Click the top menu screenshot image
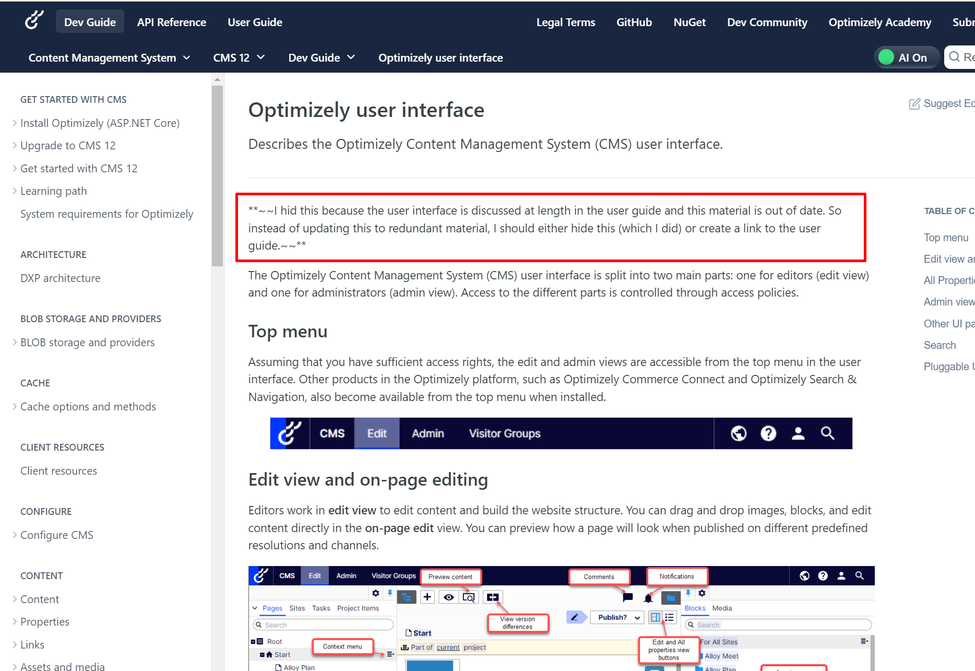The height and width of the screenshot is (671, 975). tap(561, 433)
